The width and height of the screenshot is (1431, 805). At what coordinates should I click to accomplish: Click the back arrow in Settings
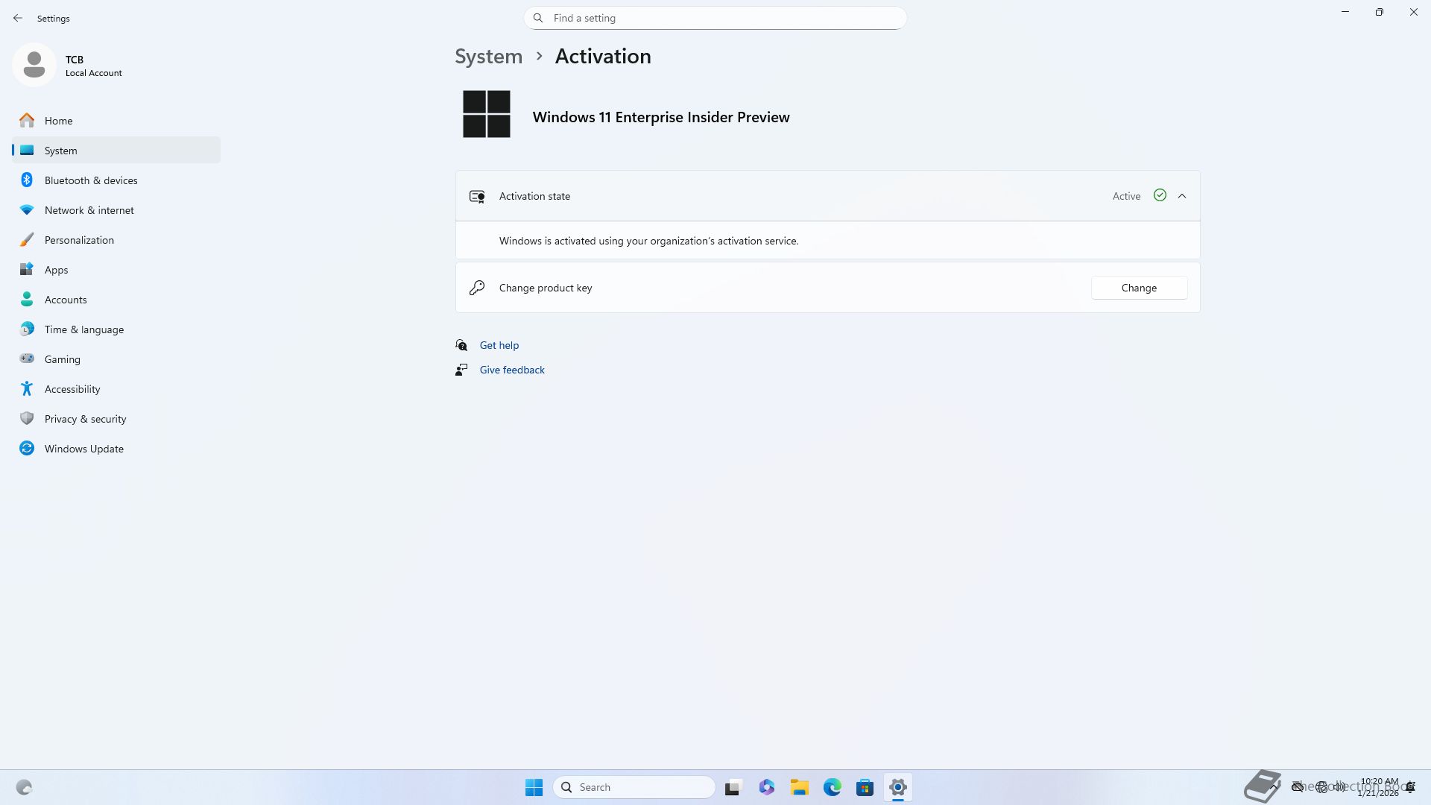coord(18,18)
